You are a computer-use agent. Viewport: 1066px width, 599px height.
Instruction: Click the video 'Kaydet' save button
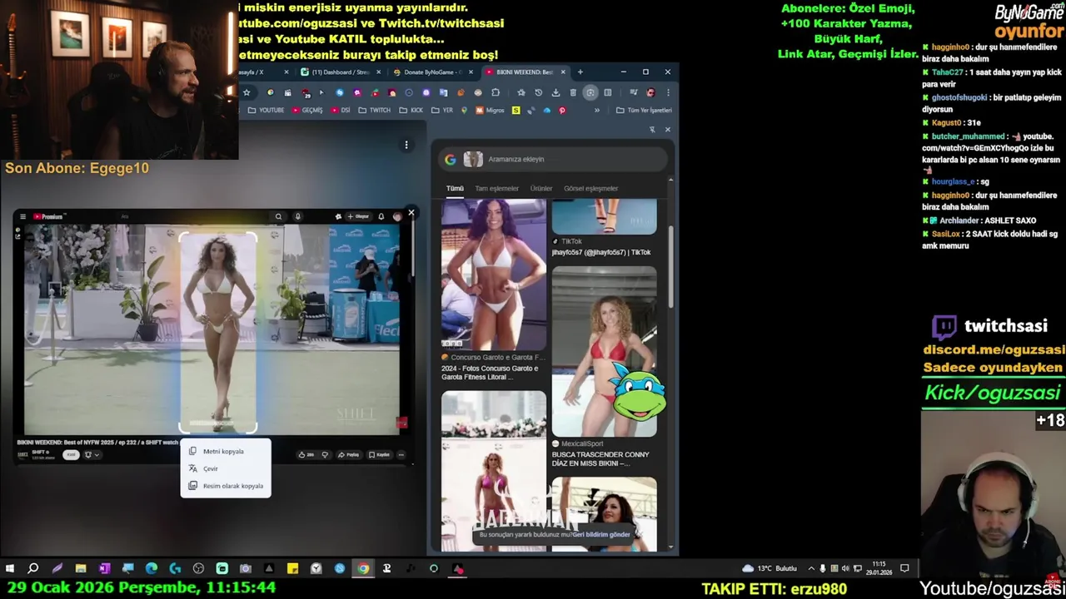380,454
